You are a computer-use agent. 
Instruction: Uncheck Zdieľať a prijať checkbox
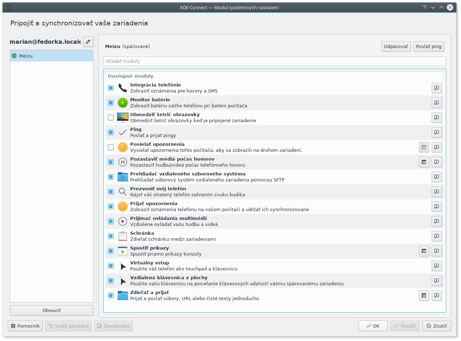coord(111,295)
